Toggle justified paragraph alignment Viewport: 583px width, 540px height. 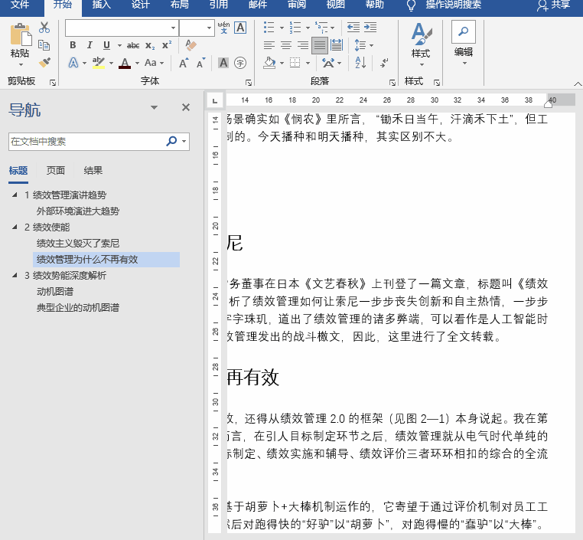tap(319, 45)
